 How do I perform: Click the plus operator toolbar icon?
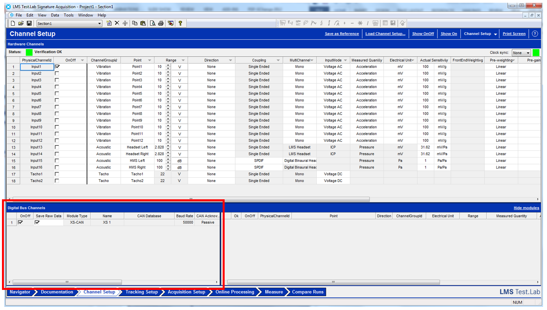tap(344, 23)
